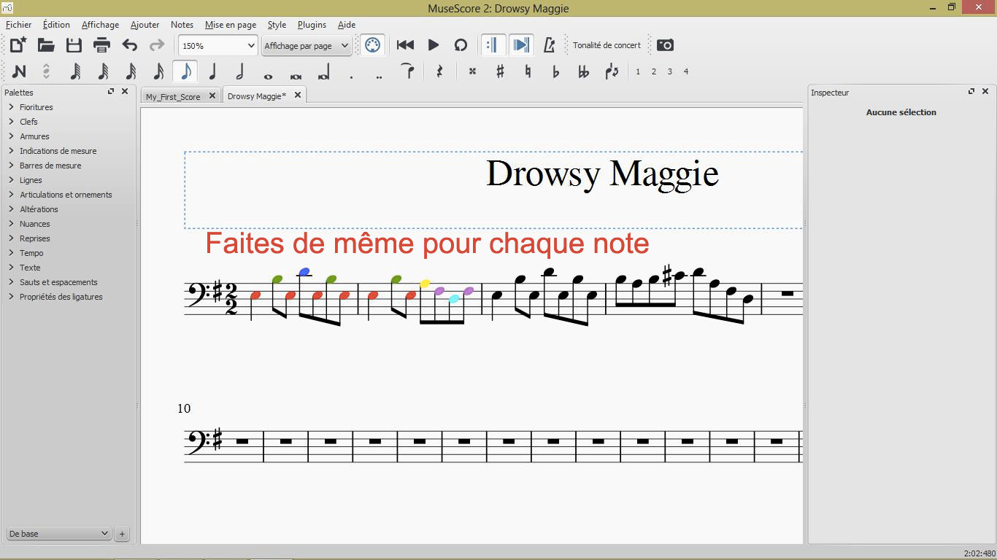Viewport: 997px width, 560px height.
Task: Select the half note duration
Action: [240, 71]
